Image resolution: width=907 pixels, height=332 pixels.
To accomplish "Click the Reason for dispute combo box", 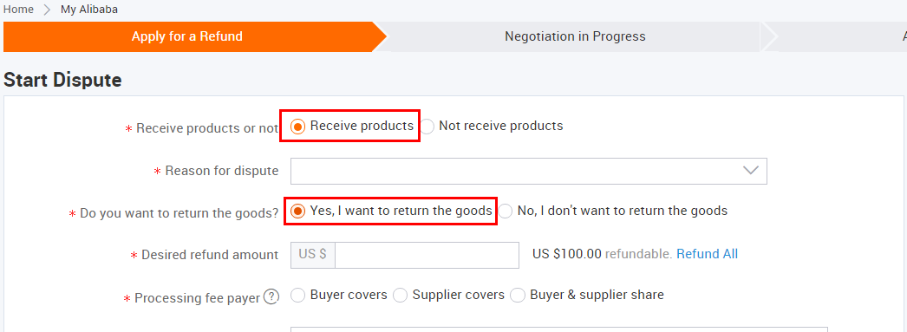I will coord(529,172).
